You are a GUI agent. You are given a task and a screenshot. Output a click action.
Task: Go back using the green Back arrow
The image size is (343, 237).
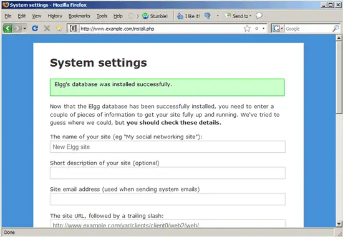7,29
